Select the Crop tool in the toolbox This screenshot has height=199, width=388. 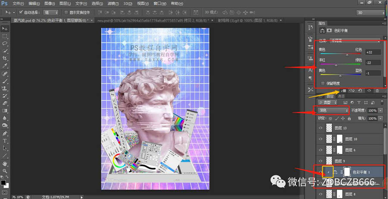point(5,58)
